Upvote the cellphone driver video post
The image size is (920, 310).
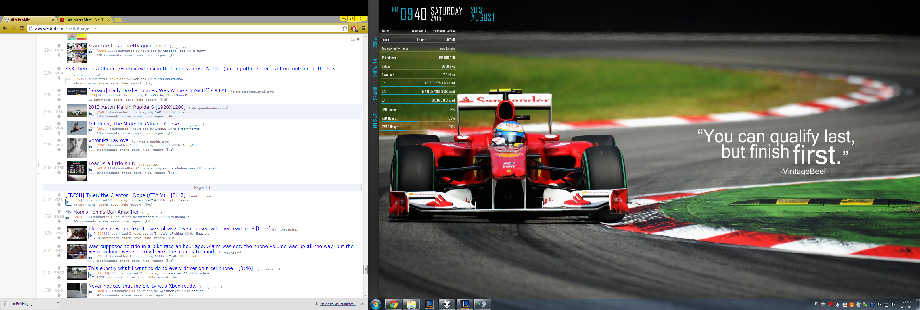pyautogui.click(x=59, y=268)
